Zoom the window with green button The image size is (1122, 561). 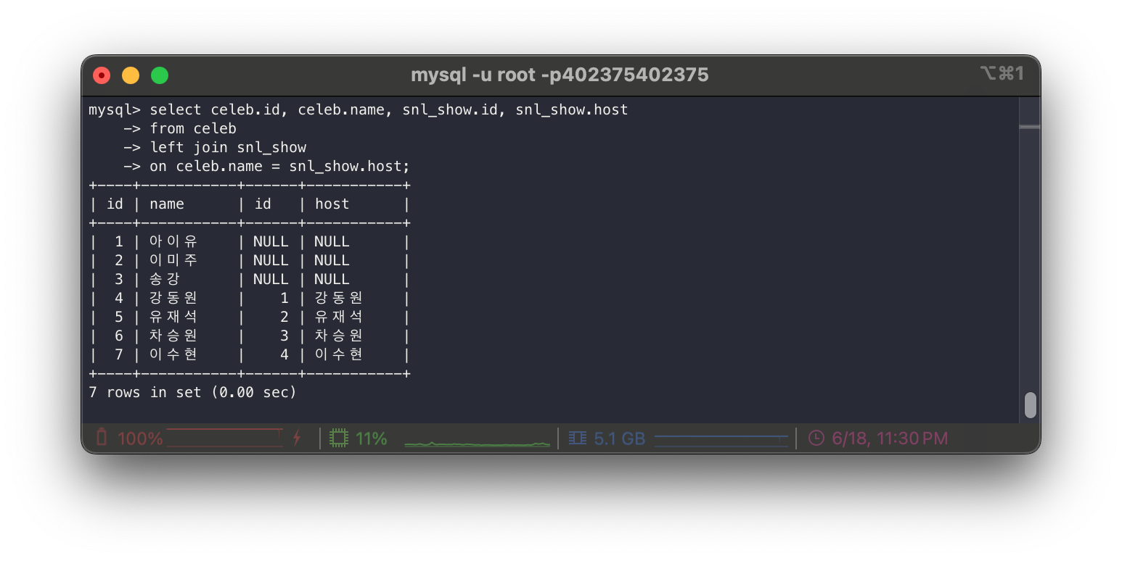160,75
